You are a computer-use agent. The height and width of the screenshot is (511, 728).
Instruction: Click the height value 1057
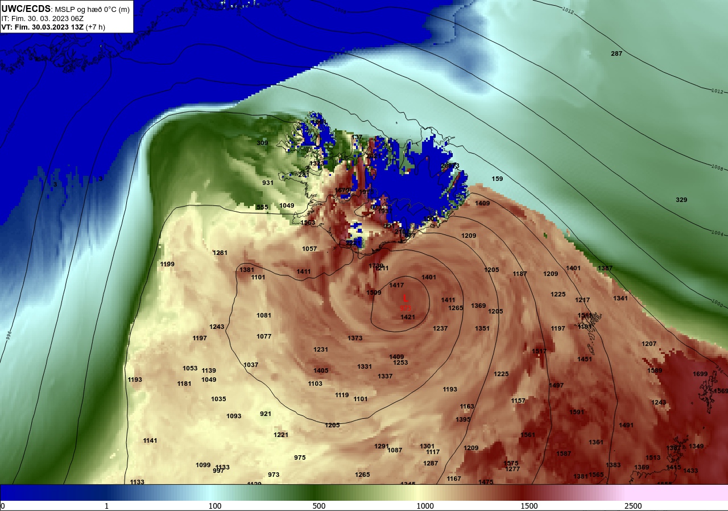(x=309, y=249)
